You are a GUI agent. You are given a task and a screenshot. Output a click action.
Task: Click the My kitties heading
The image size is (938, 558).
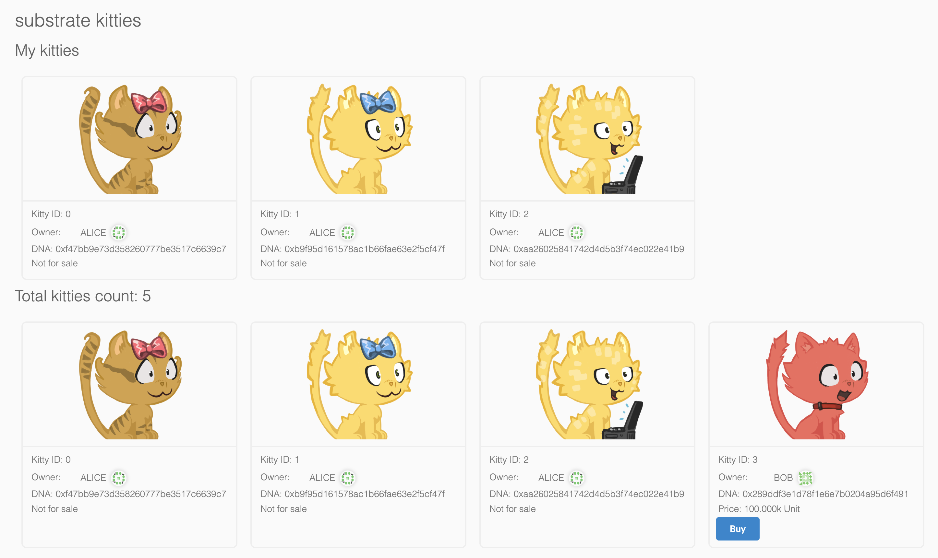click(47, 50)
